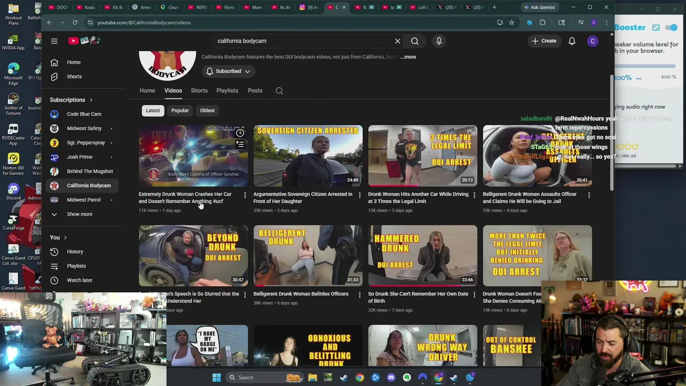Open NVIDIA App desktop shortcut
The image size is (686, 386).
tap(13, 41)
